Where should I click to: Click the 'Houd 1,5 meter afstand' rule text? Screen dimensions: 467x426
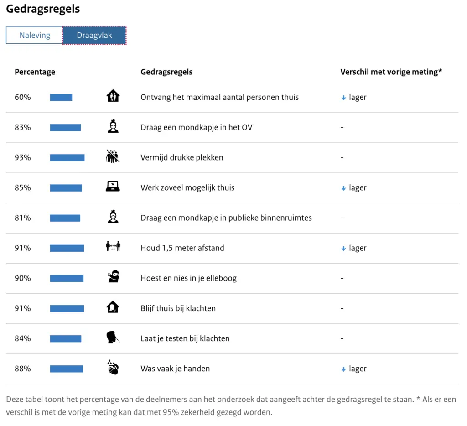tap(182, 248)
